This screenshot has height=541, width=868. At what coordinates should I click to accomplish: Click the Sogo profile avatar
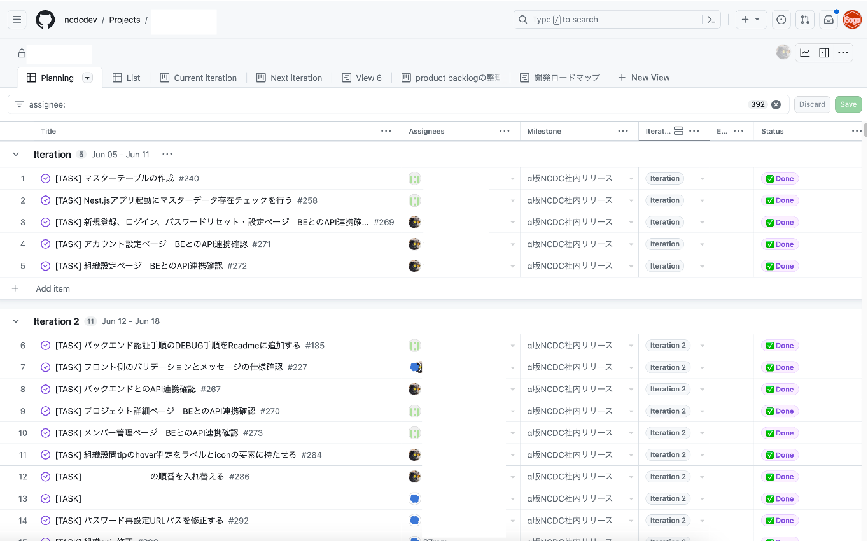852,19
